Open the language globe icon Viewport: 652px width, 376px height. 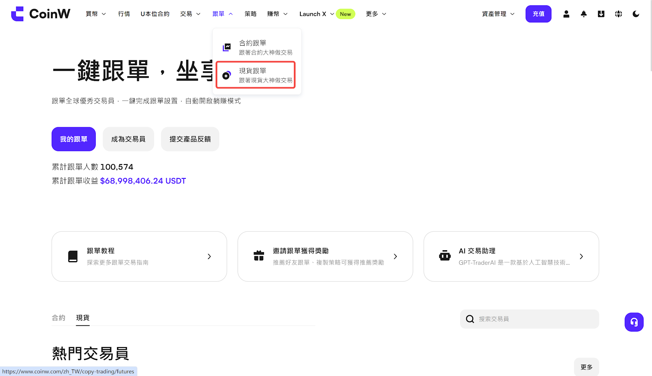point(619,14)
